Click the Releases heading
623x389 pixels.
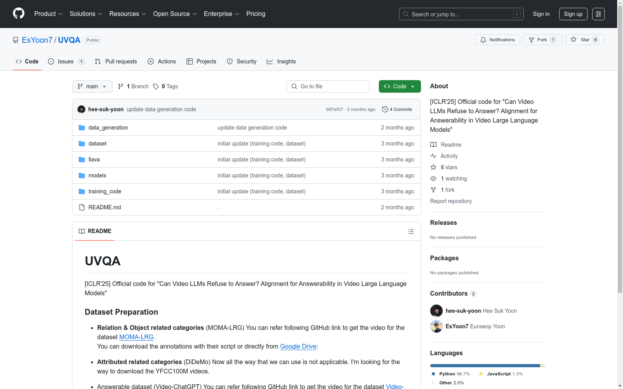click(x=443, y=223)
